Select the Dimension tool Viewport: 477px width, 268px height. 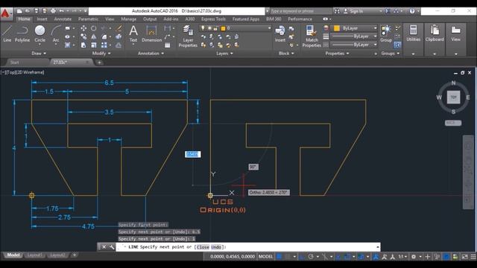(151, 33)
